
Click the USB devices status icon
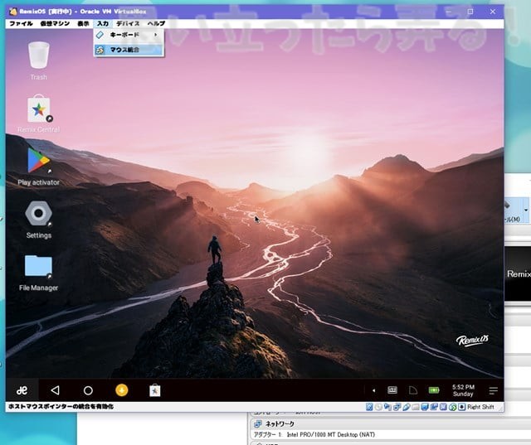[x=406, y=407]
